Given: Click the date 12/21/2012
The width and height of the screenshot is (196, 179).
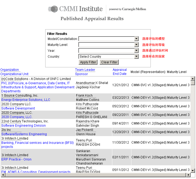Looking at the screenshot, I should click(x=121, y=85).
